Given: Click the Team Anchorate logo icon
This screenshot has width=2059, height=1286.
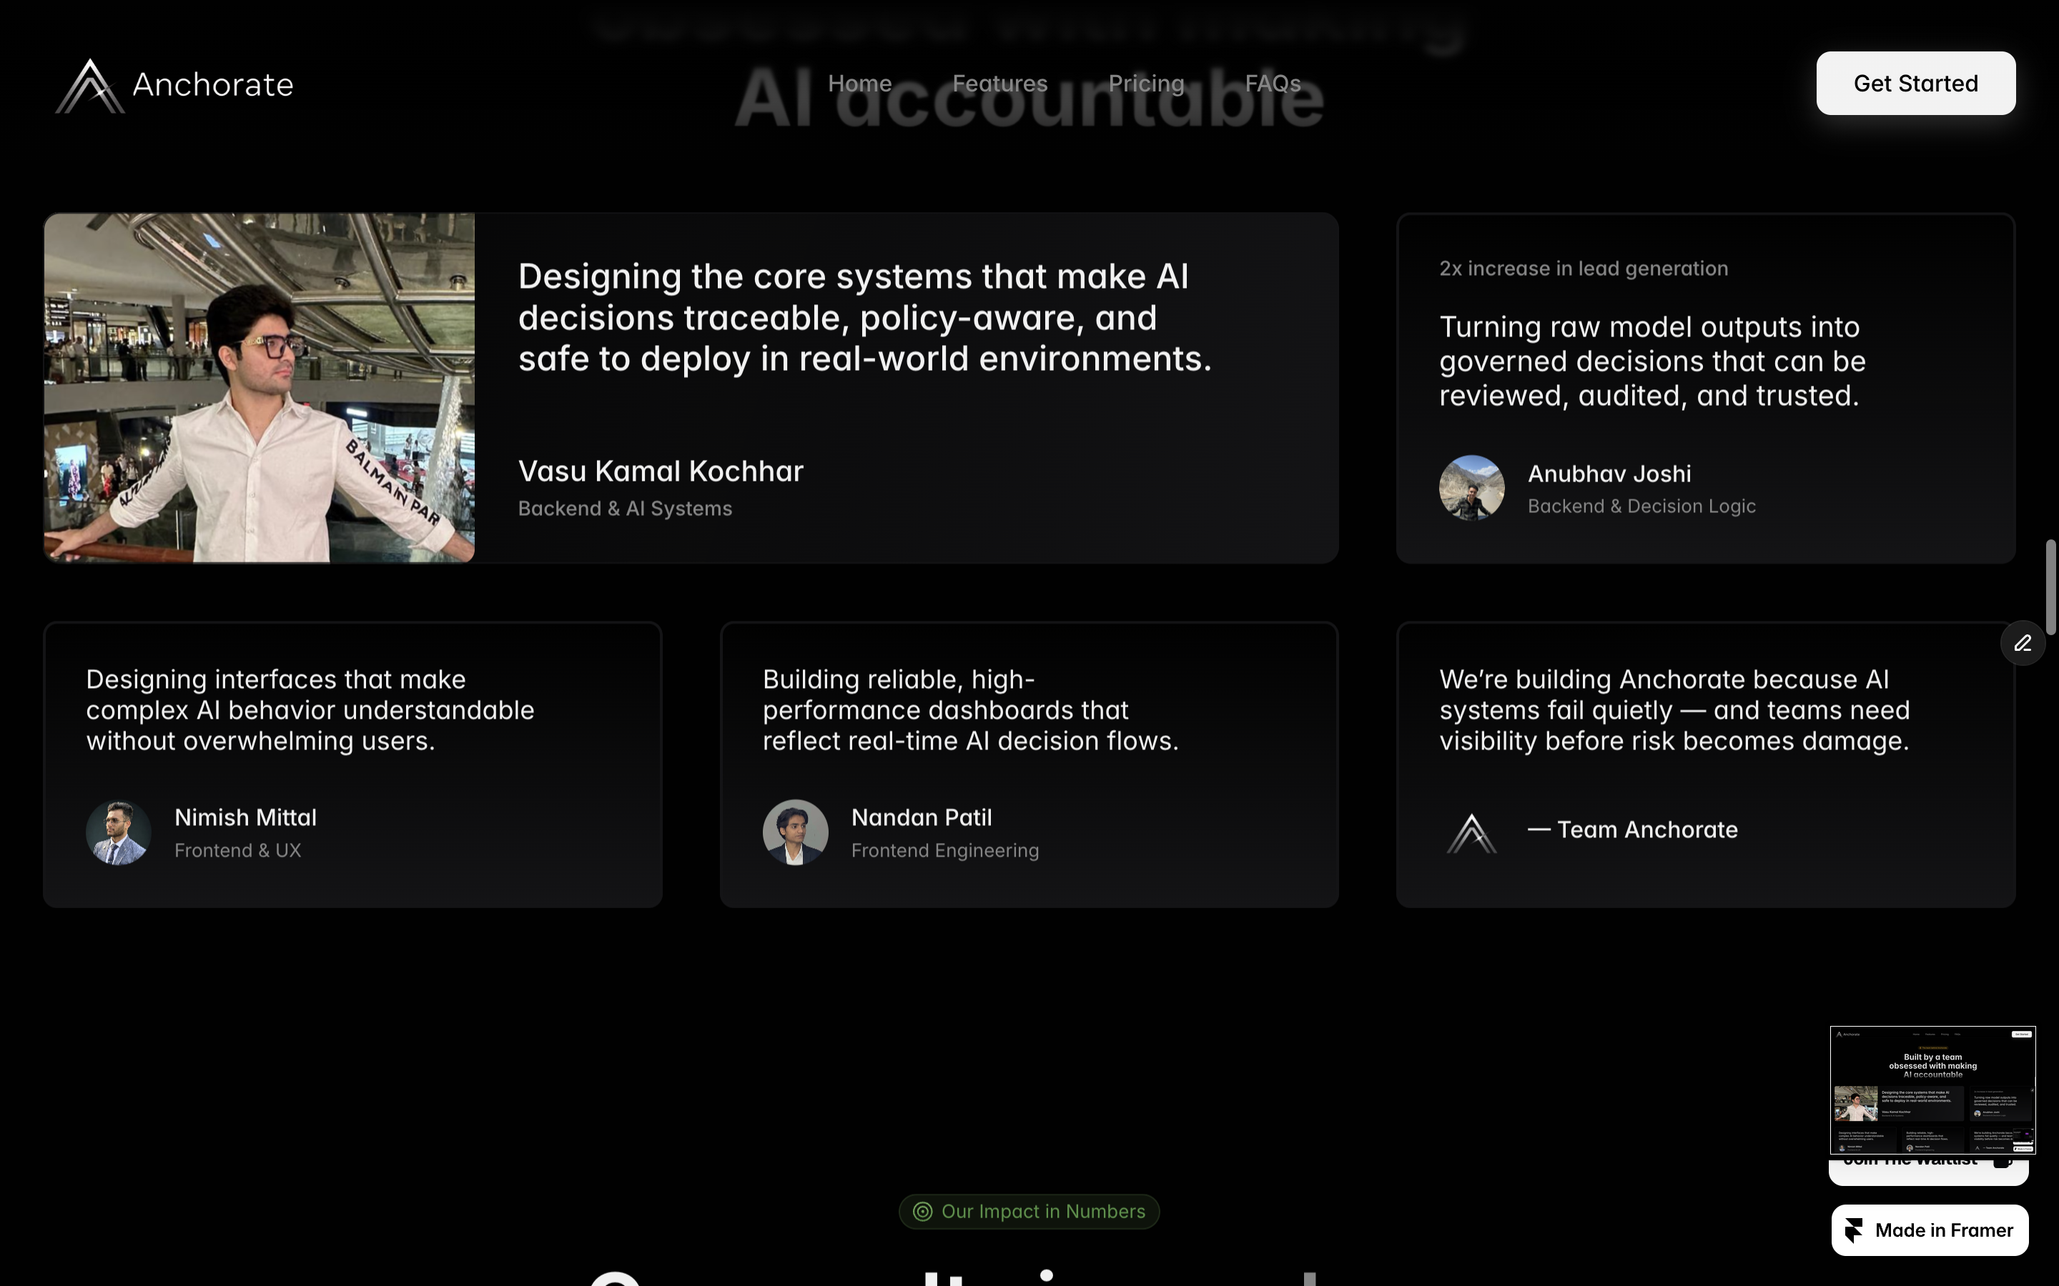Looking at the screenshot, I should (1471, 832).
